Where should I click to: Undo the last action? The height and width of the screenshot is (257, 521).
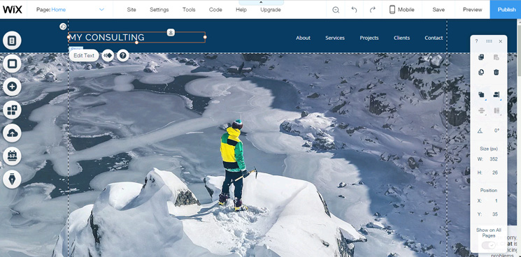coord(354,10)
